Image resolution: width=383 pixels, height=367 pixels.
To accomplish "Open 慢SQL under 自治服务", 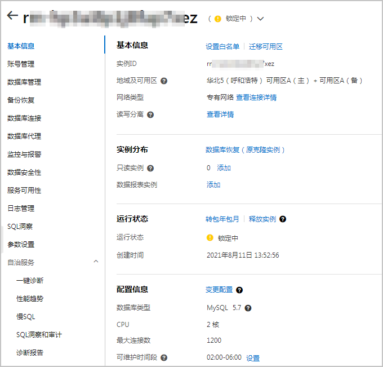I will coord(26,317).
